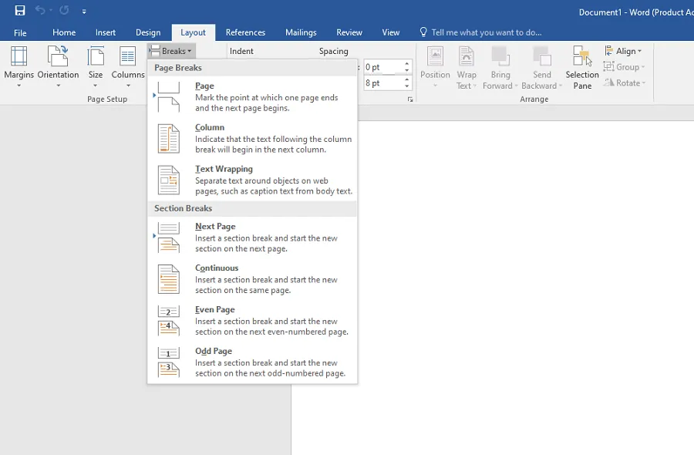The image size is (694, 455).
Task: Click the 'Section Breaks' header text
Action: point(184,208)
